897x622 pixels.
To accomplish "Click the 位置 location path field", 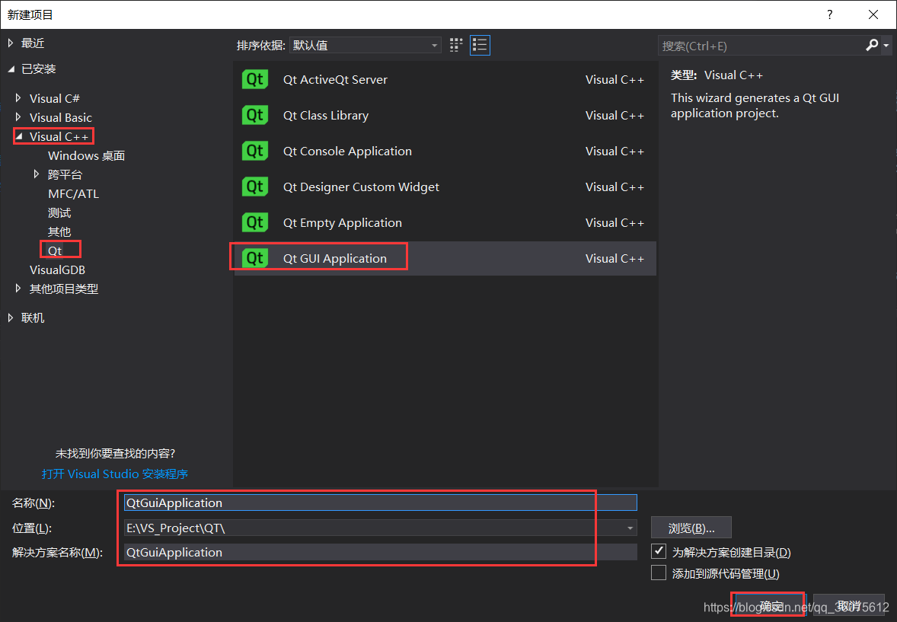I will tap(381, 528).
